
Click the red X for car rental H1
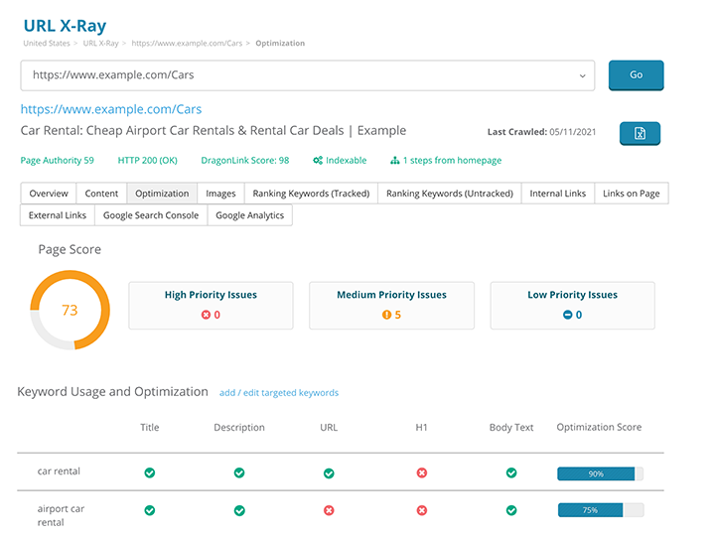(x=421, y=473)
